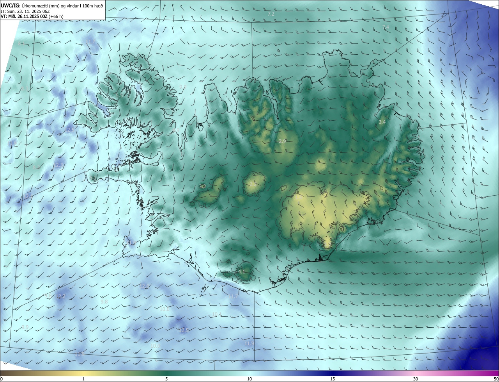Click the 2.9 value in north Iceland
499x382 pixels.
[x=283, y=141]
